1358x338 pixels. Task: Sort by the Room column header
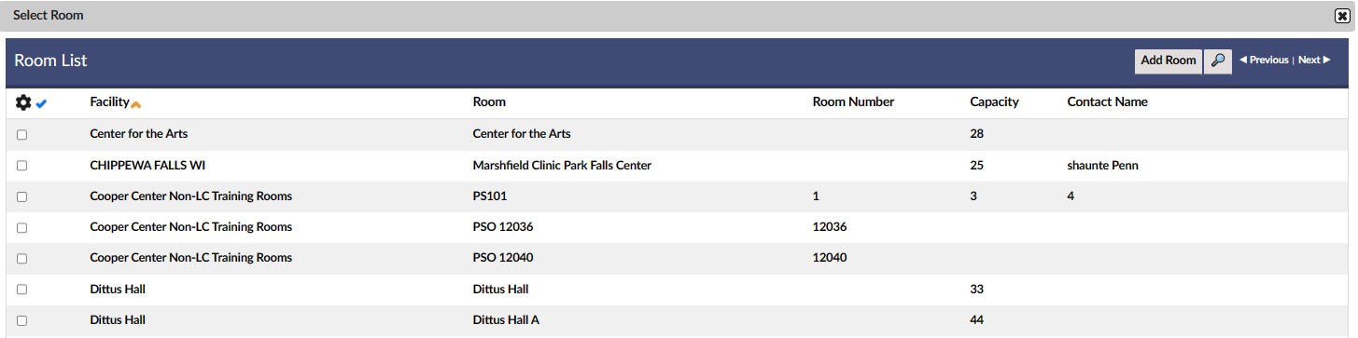489,102
